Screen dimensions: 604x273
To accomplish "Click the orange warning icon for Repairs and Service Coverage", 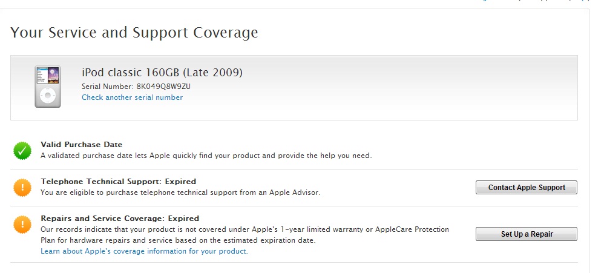I will coord(22,225).
